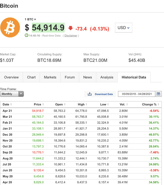The image size is (164, 185).
Task: Click the Mar 21 price 58,763.7
Action: tap(38, 117)
